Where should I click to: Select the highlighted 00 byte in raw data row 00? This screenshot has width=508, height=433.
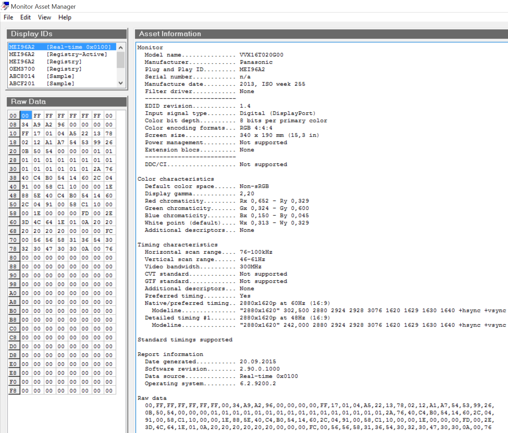(x=25, y=115)
